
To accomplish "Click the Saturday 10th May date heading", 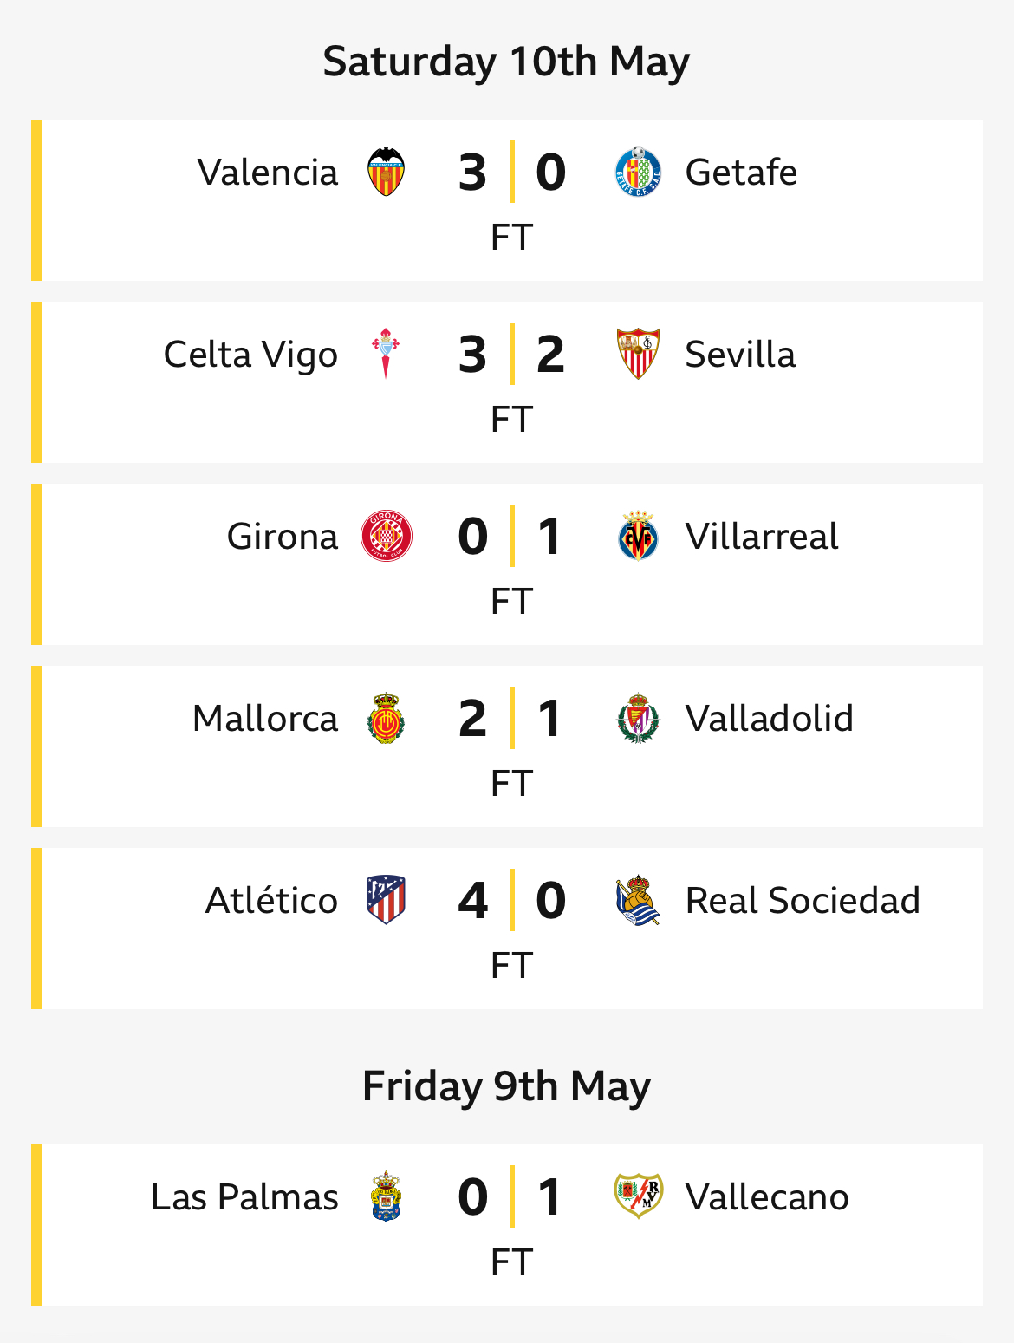I will (506, 62).
